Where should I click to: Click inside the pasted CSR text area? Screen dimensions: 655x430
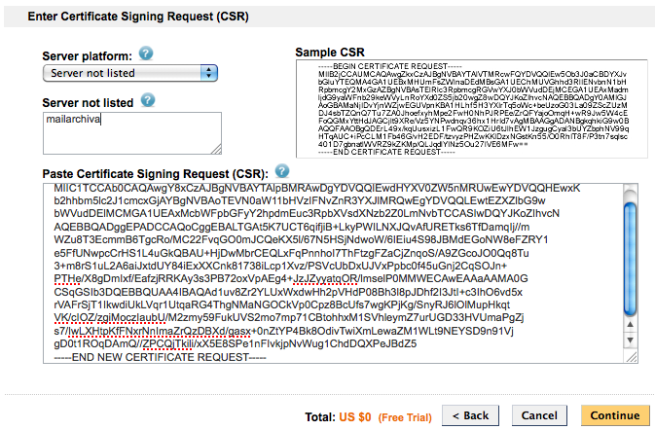pyautogui.click(x=333, y=273)
